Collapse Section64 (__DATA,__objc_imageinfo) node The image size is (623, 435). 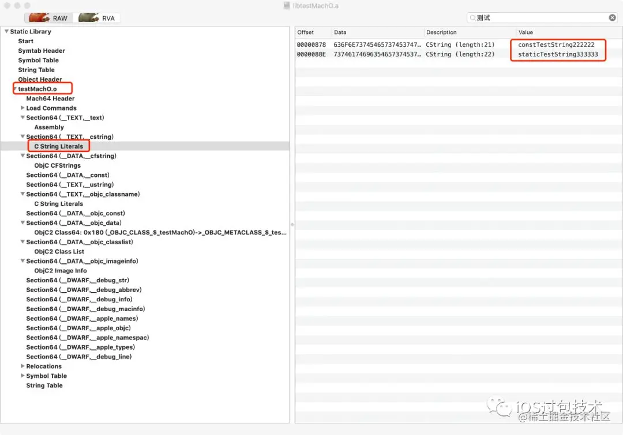click(22, 261)
